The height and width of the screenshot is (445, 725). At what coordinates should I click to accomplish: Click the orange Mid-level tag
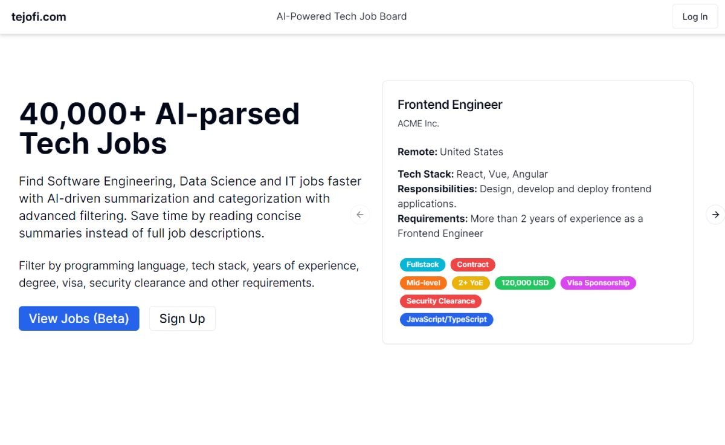pyautogui.click(x=424, y=283)
